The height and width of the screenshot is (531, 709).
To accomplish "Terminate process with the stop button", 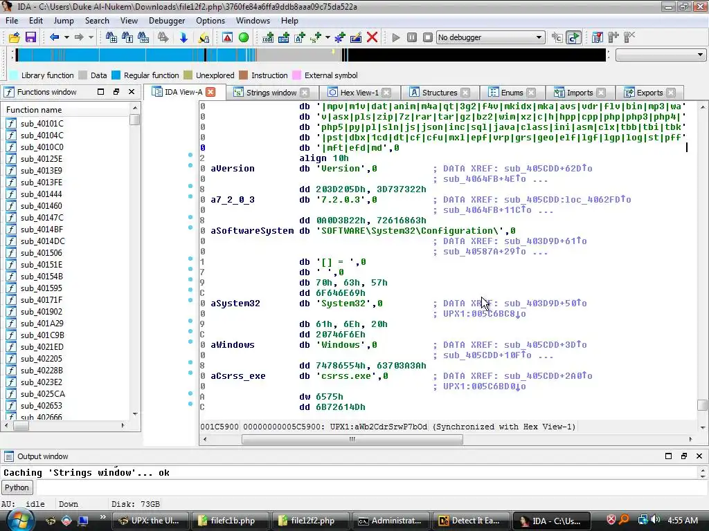I will click(428, 37).
